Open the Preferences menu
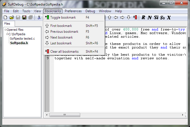Image resolution: width=190 pixels, height=127 pixels. pos(73,11)
